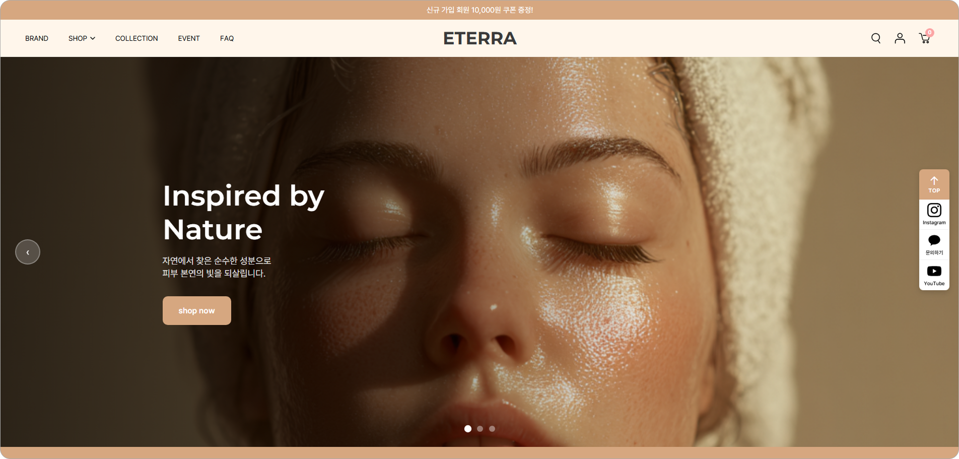Select the second carousel dot
This screenshot has width=959, height=459.
point(480,429)
